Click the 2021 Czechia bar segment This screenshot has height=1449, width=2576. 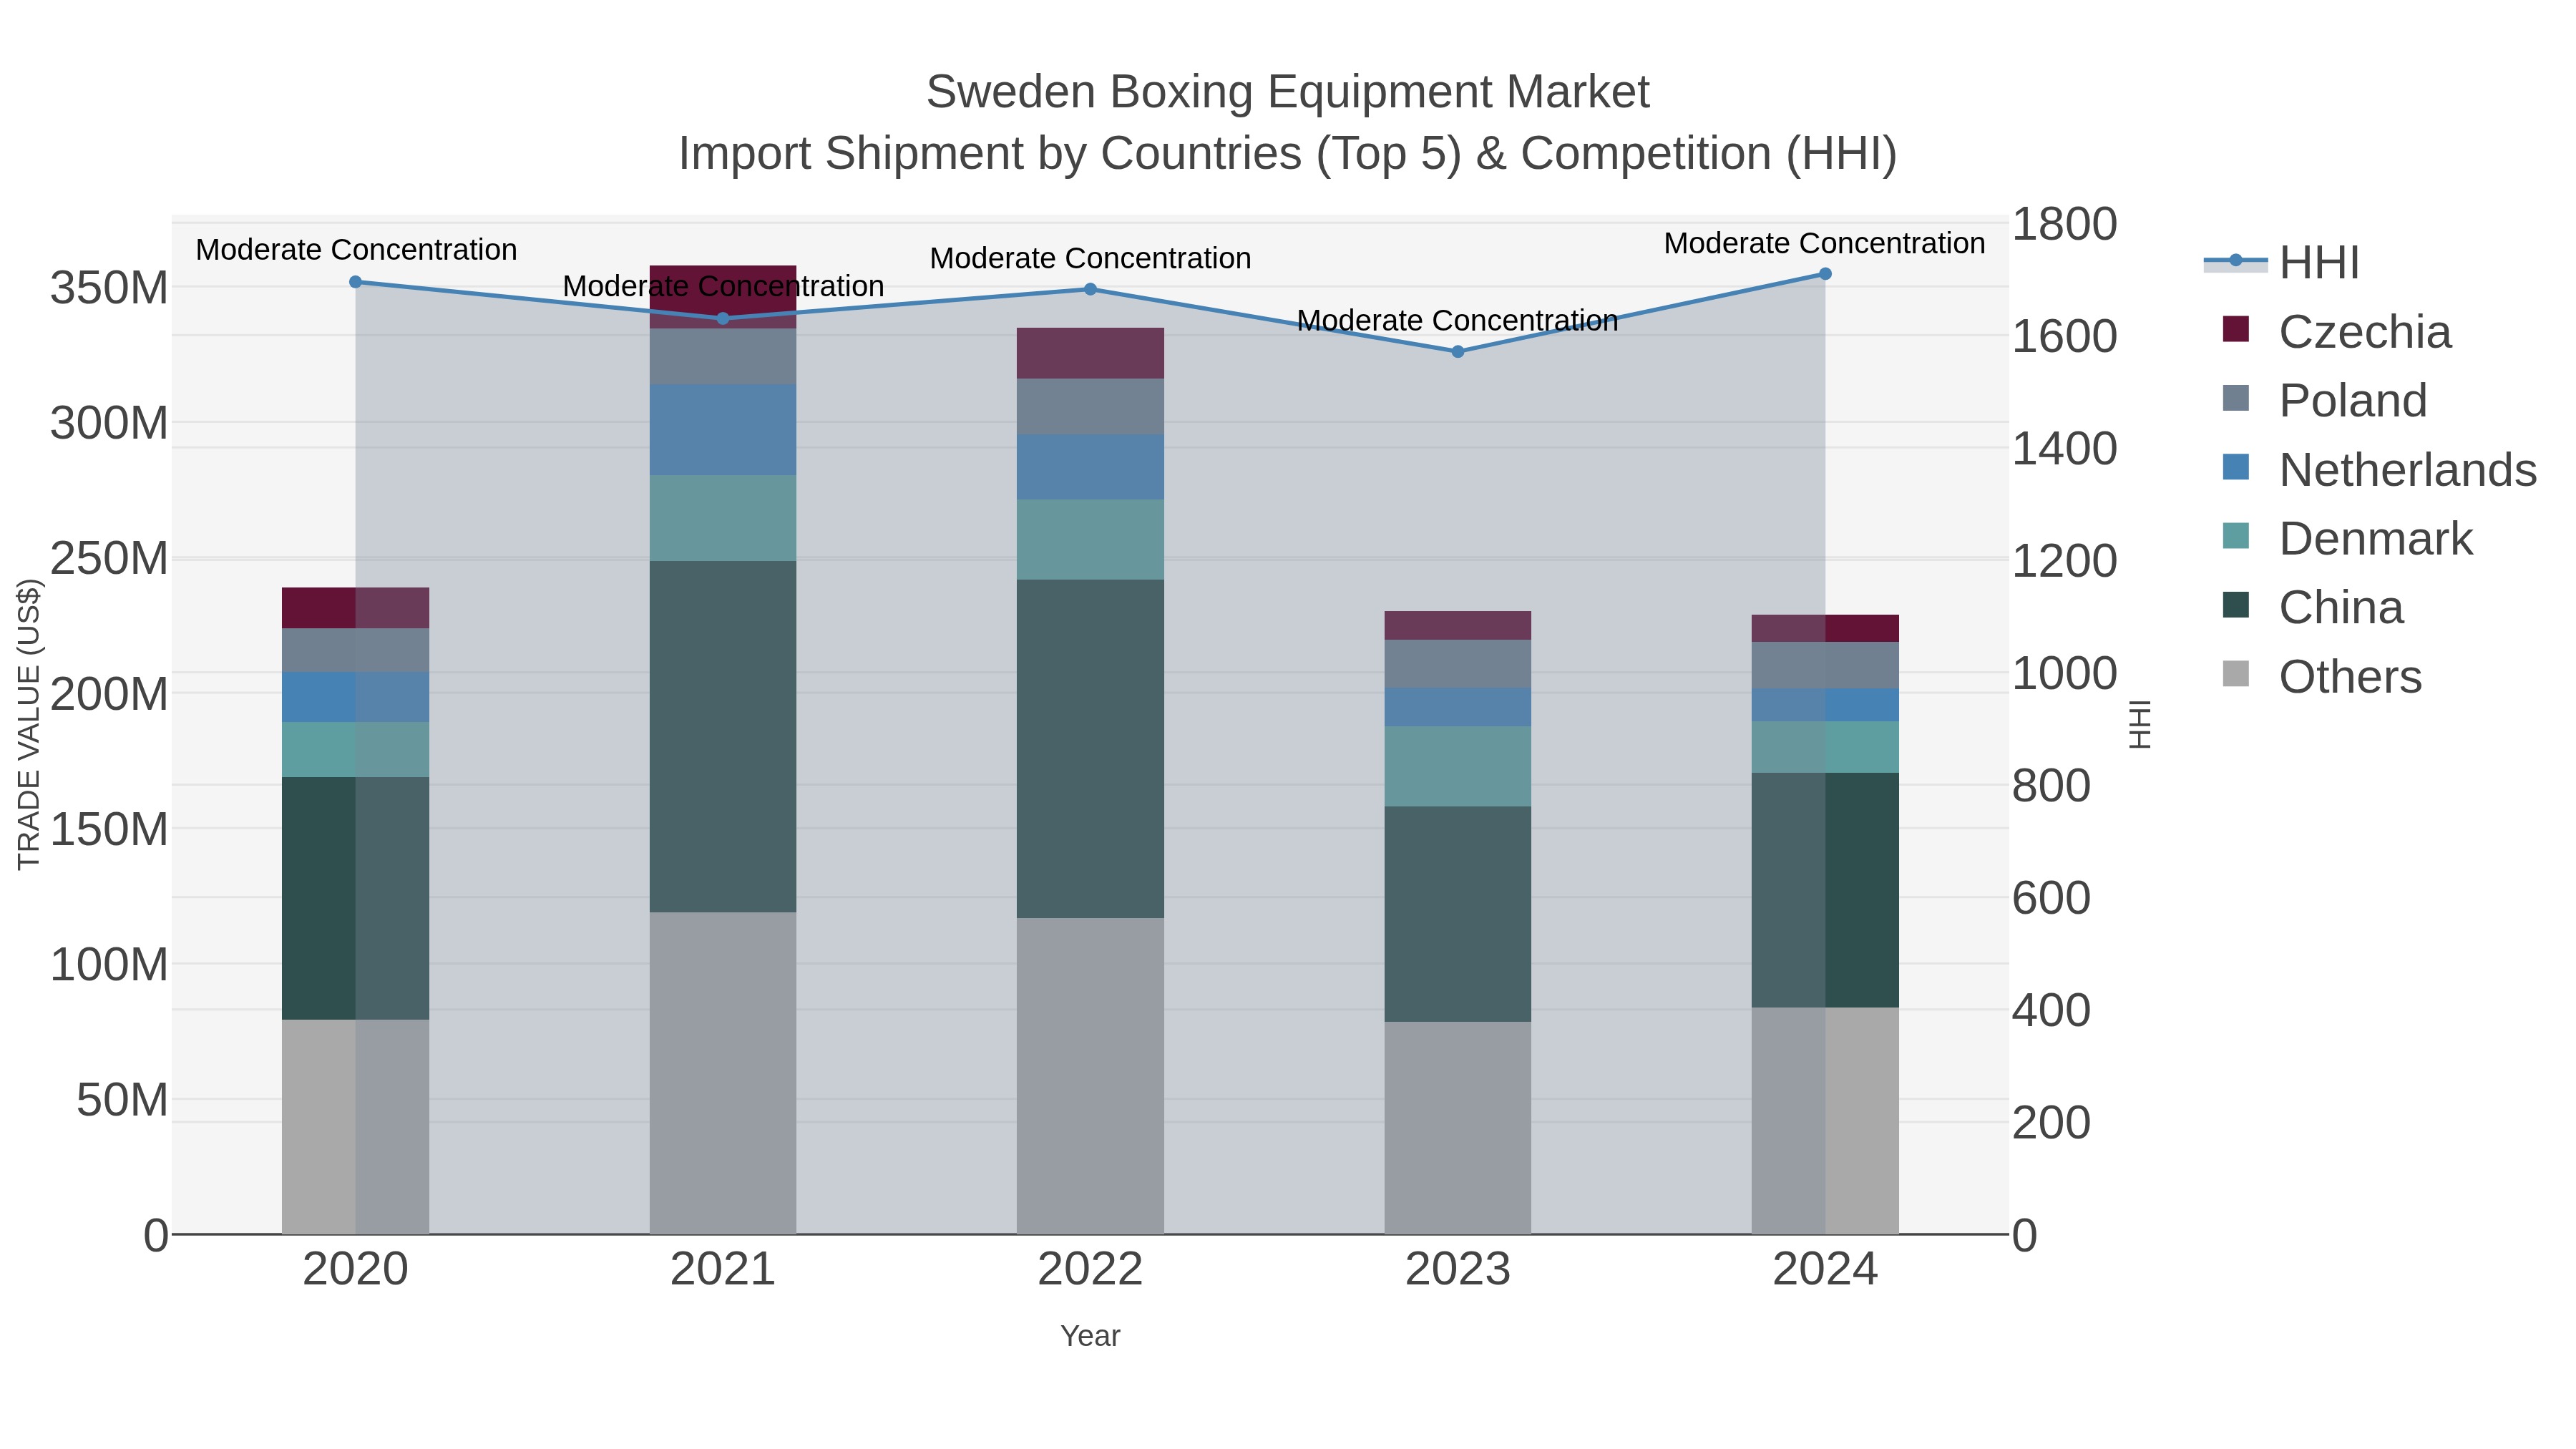[x=723, y=297]
